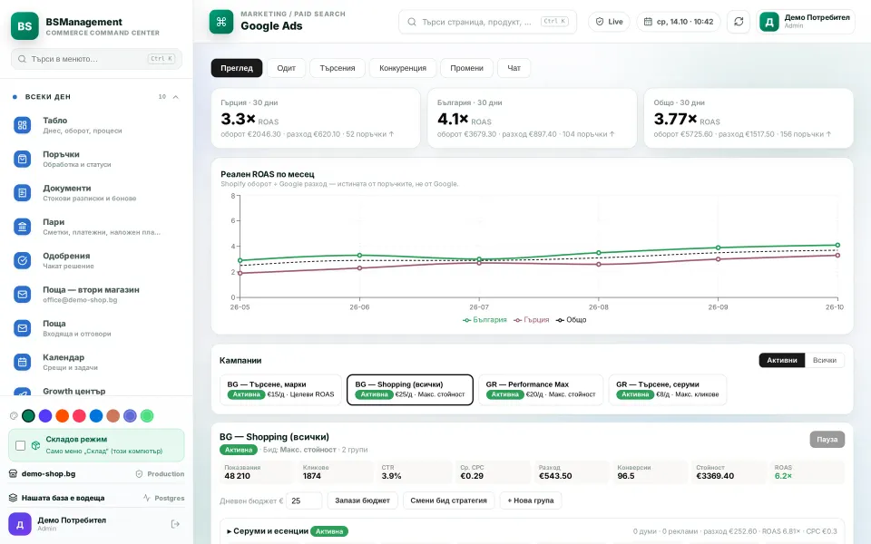Select campaign BG — Shopping (всички) card

tap(410, 390)
